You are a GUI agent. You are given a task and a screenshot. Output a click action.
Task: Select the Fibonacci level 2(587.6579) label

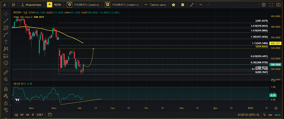(x=262, y=21)
